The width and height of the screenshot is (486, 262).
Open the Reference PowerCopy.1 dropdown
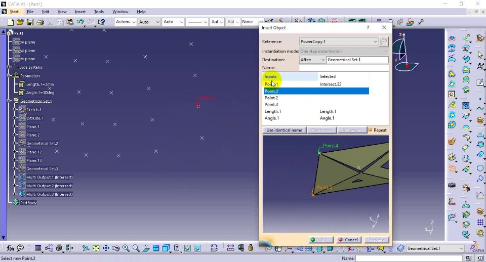(375, 41)
